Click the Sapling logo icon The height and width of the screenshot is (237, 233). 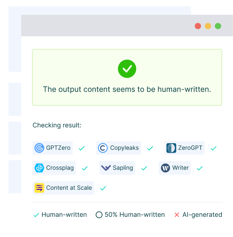point(106,168)
